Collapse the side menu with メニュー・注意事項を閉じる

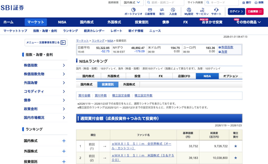click(46, 43)
